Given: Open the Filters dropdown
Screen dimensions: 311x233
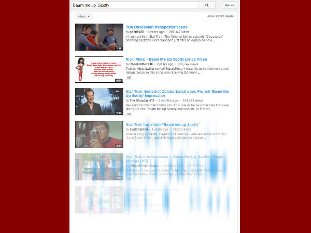Looking at the screenshot, I should [x=82, y=17].
